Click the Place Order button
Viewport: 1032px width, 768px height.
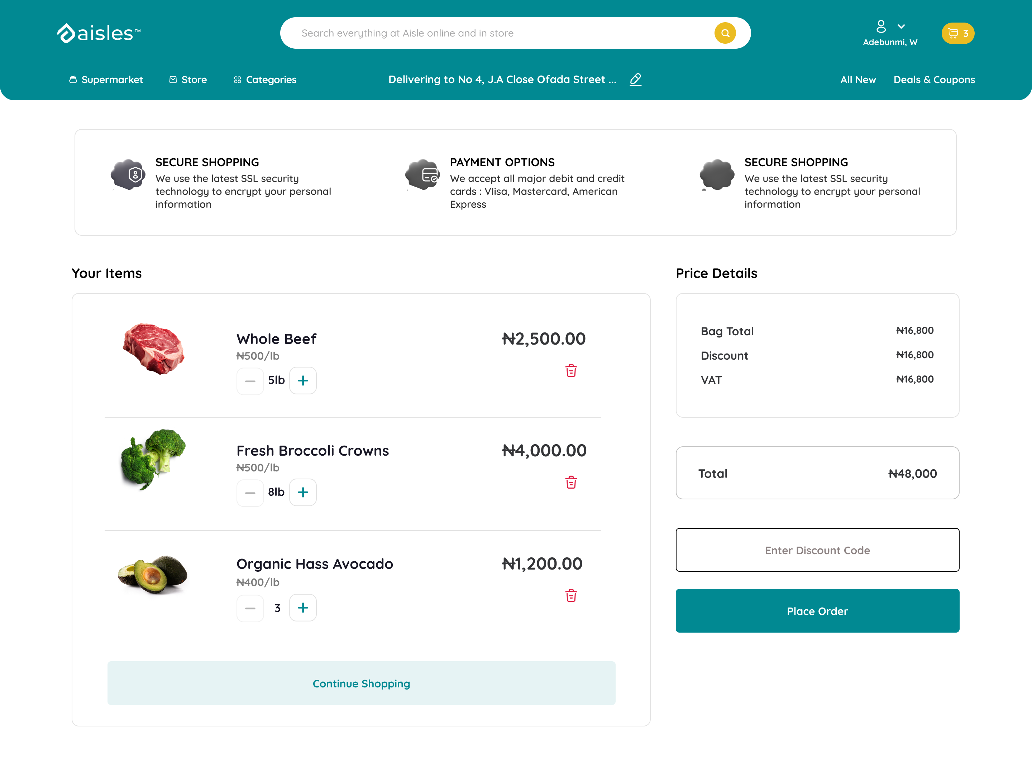coord(817,611)
